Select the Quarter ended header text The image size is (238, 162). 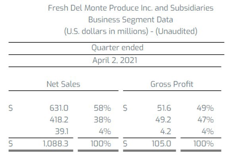(x=117, y=48)
